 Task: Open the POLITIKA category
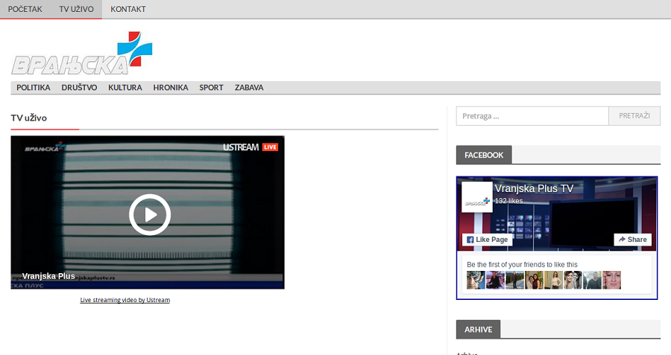[x=34, y=88]
